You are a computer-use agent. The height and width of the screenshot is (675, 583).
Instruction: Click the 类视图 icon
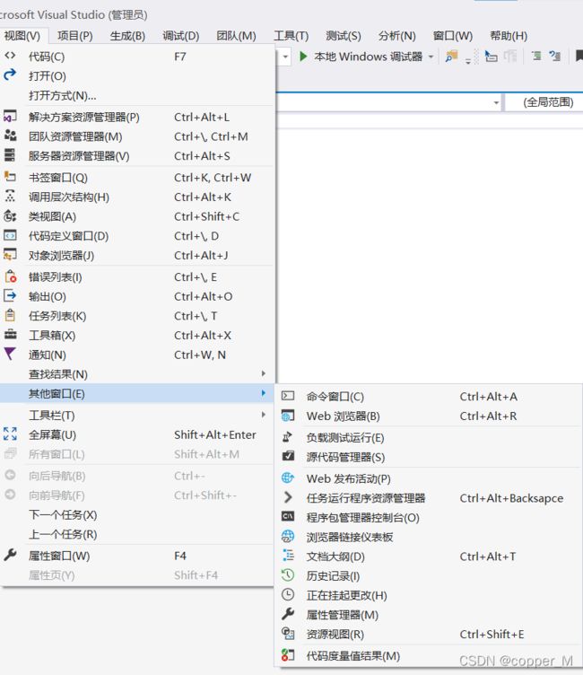[10, 216]
